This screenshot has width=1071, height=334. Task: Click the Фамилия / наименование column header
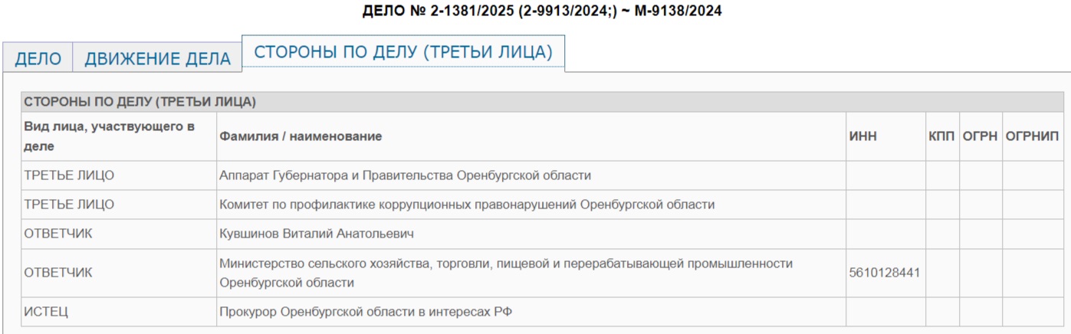[301, 136]
